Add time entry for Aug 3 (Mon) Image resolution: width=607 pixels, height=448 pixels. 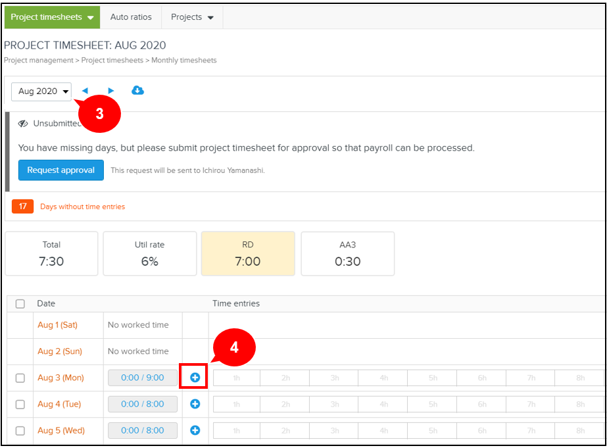pos(195,378)
